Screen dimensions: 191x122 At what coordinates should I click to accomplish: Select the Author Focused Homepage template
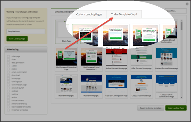point(116,59)
